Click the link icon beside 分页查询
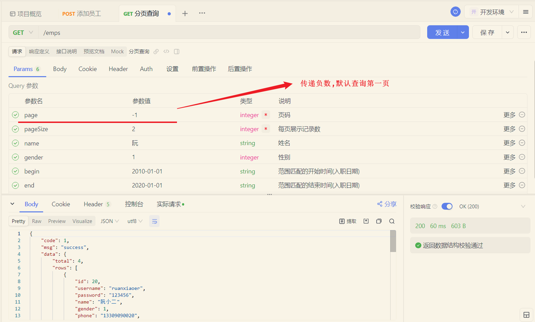 coord(156,52)
